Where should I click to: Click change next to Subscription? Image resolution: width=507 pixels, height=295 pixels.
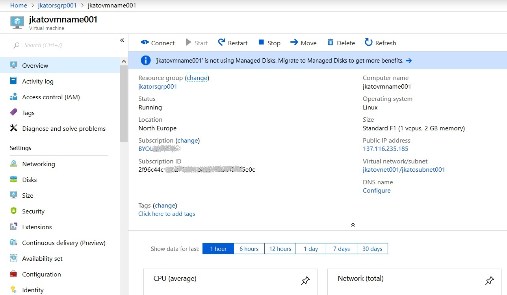[x=188, y=140]
